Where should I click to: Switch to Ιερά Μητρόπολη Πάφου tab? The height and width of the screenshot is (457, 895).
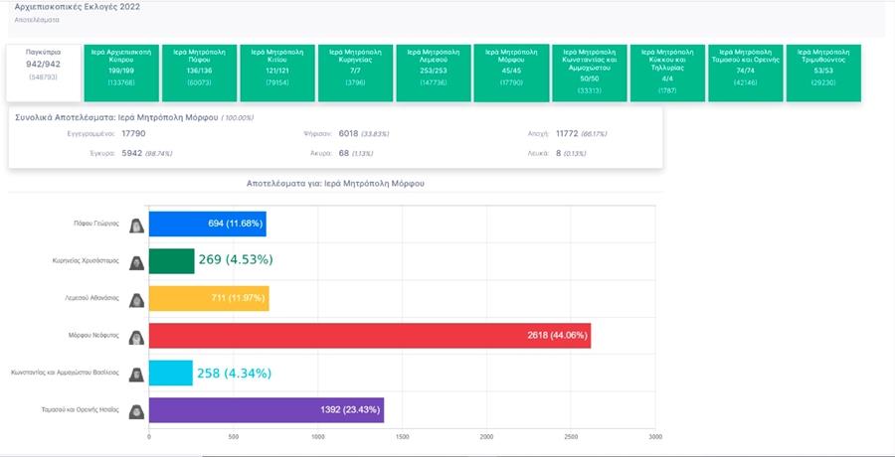(199, 74)
